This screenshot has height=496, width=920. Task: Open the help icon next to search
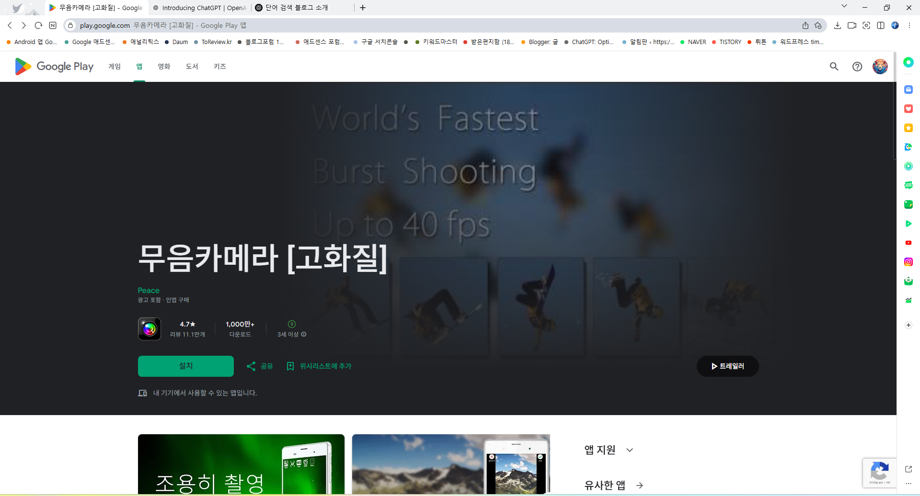tap(857, 67)
